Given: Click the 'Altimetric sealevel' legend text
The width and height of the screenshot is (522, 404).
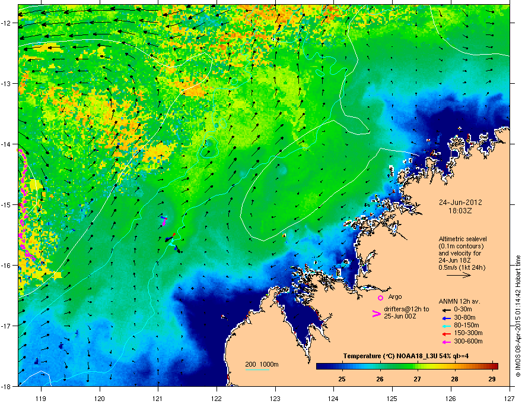Looking at the screenshot, I should [x=463, y=239].
